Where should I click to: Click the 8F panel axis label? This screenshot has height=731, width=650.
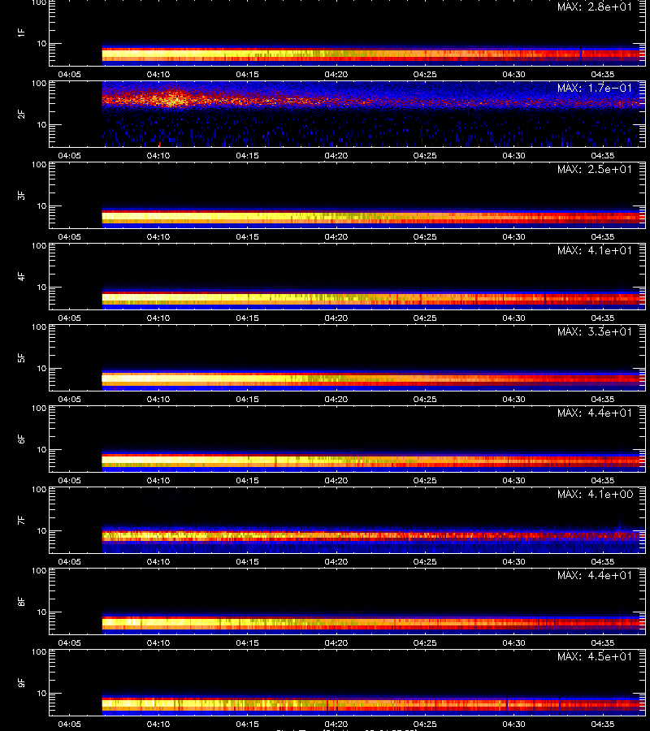point(21,601)
